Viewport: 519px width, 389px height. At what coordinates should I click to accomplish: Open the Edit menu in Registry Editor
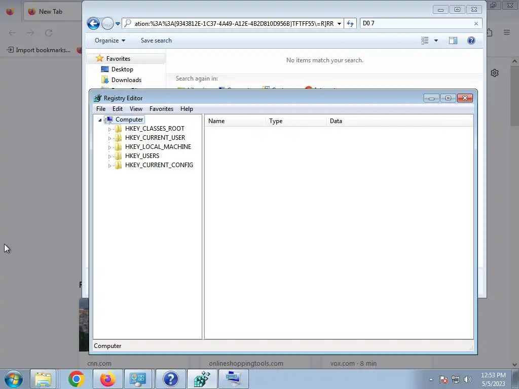coord(117,109)
